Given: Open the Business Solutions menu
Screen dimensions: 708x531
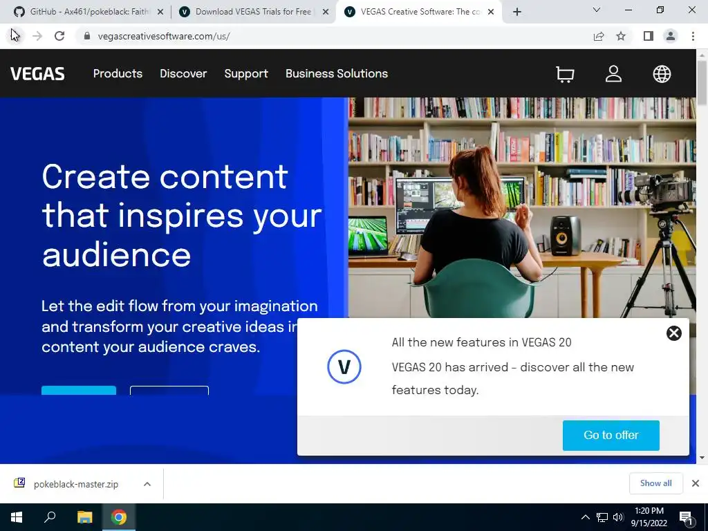Looking at the screenshot, I should [337, 73].
